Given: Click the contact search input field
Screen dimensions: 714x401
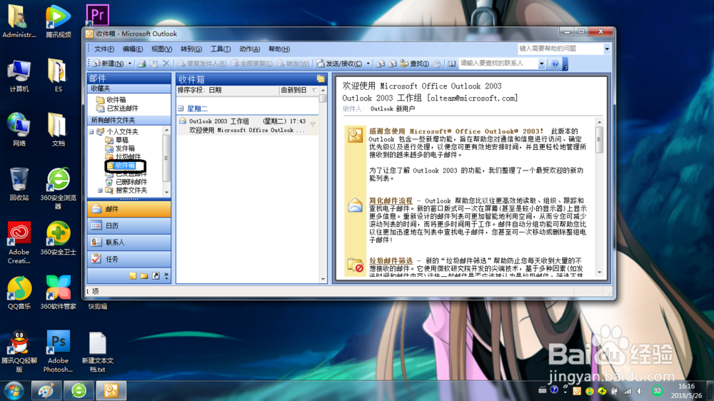Looking at the screenshot, I should [x=498, y=64].
